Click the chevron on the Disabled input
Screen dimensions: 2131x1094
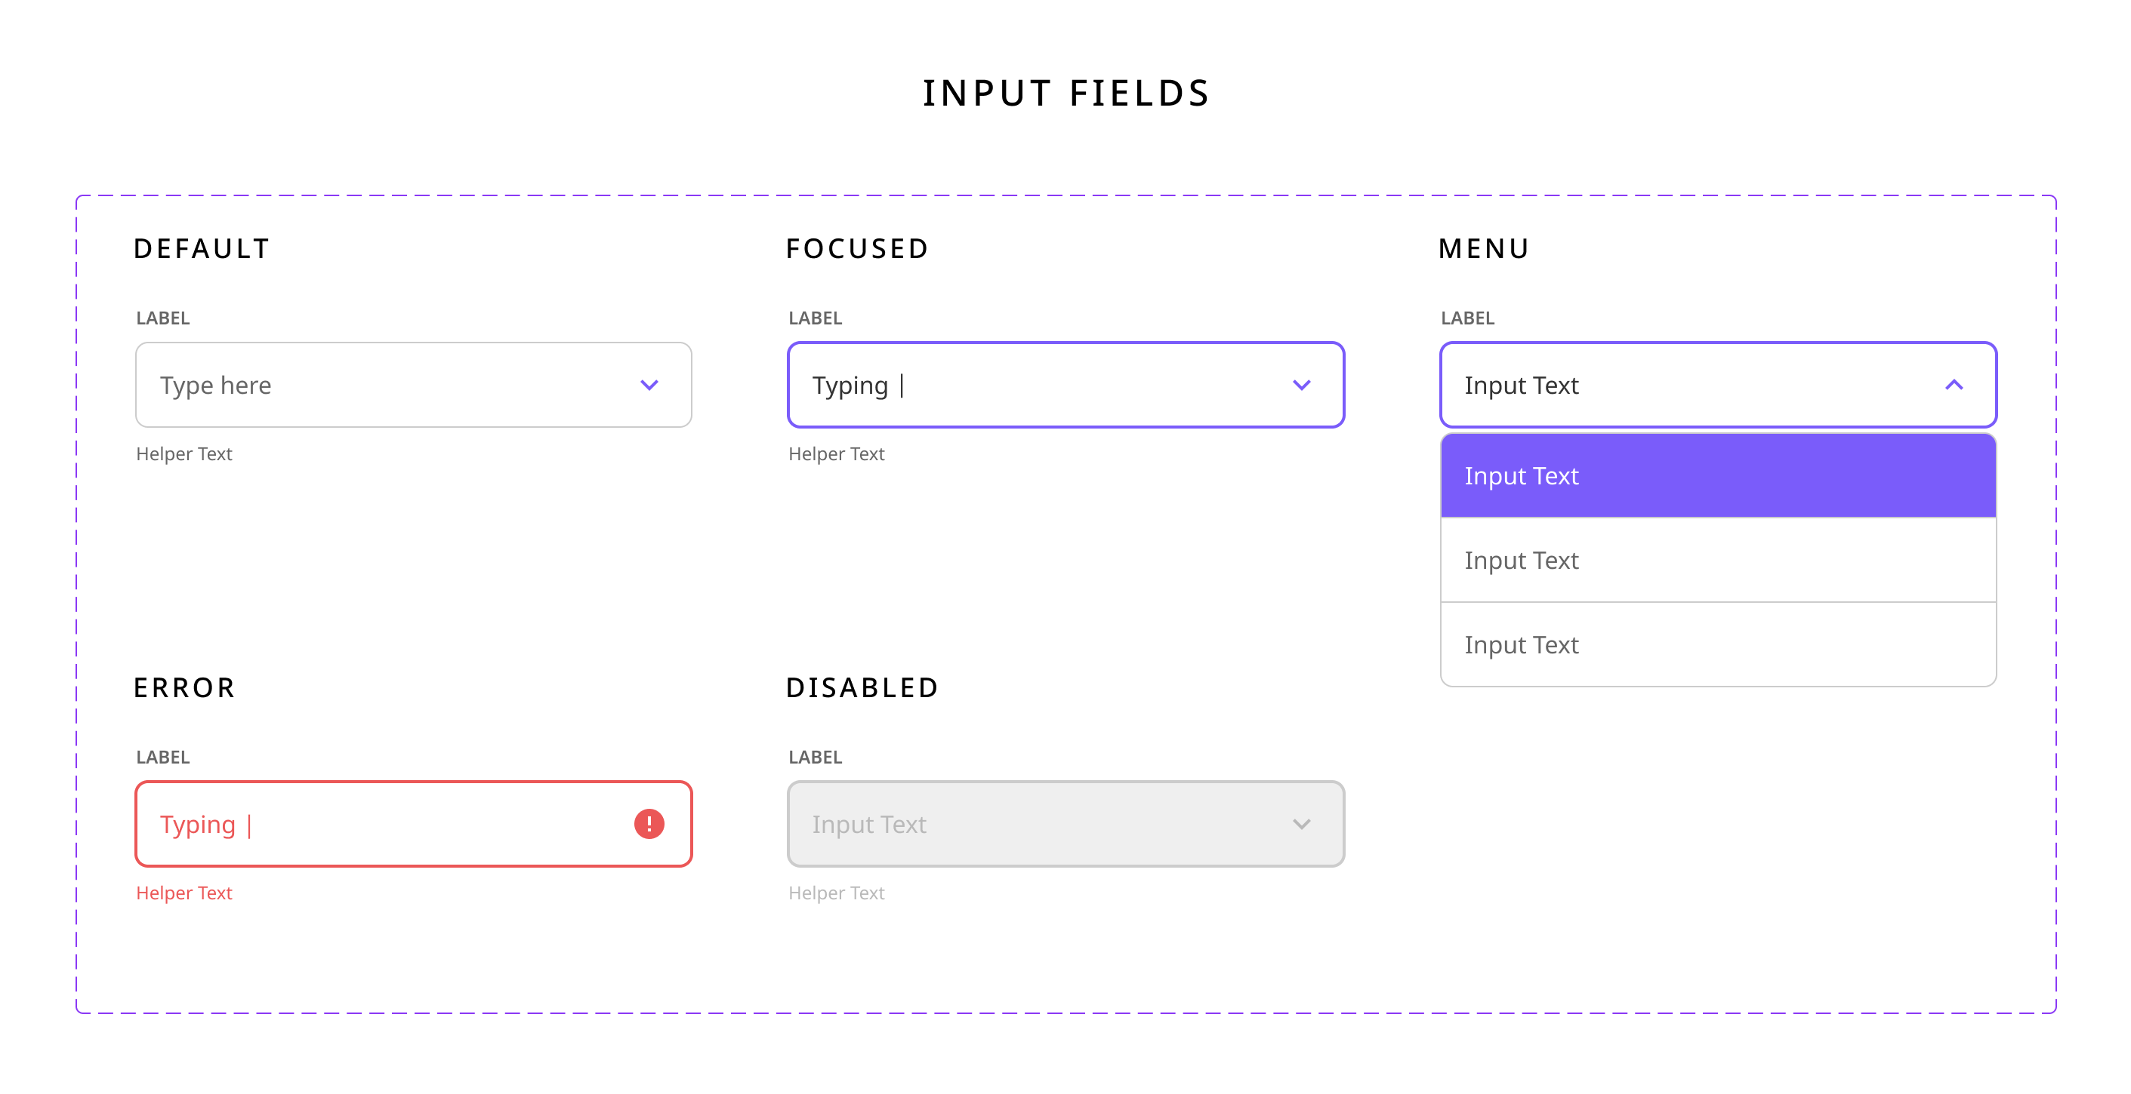1301,824
